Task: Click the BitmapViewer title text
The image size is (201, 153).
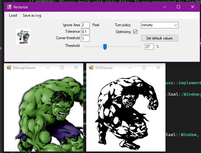Action: 24,68
